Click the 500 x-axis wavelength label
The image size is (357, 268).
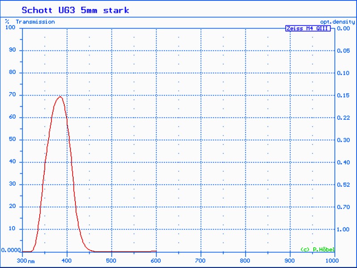tap(111, 260)
